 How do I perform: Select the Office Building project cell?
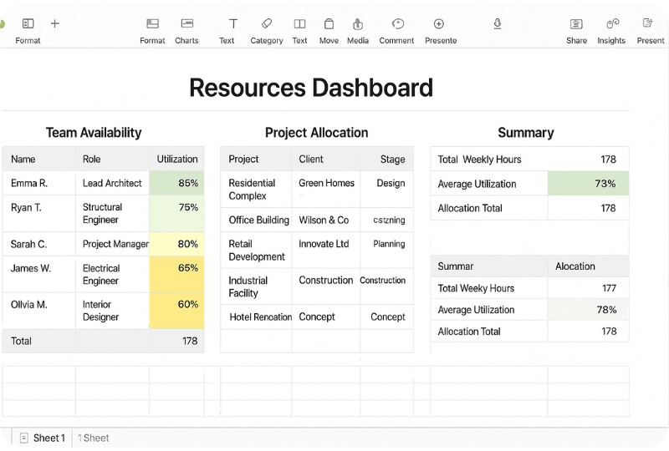tap(256, 220)
